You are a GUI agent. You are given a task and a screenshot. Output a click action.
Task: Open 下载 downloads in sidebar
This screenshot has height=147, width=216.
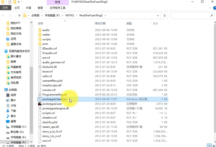(x=13, y=111)
